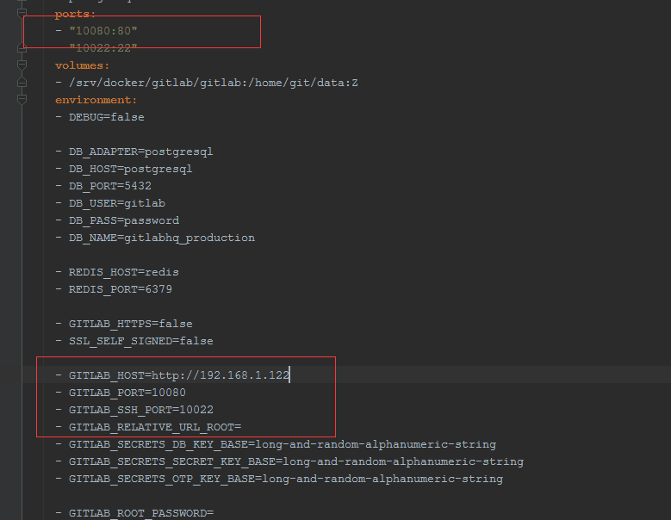
Task: Click the REDIS_PORT=6379 line
Action: click(x=114, y=289)
